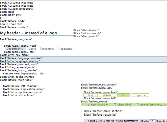Click the text Block "body_atts"
Viewport: 167px width, 122px height.
(11, 15)
